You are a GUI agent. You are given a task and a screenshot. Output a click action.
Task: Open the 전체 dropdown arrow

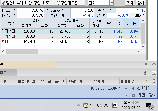111,3
